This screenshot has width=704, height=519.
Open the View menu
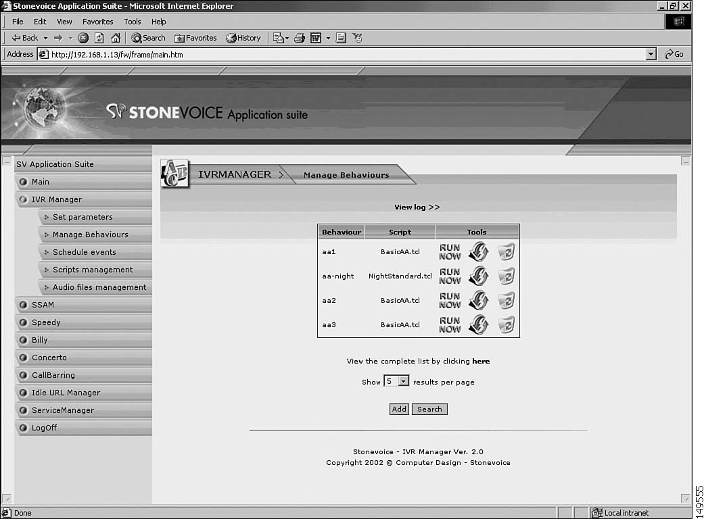pos(64,22)
